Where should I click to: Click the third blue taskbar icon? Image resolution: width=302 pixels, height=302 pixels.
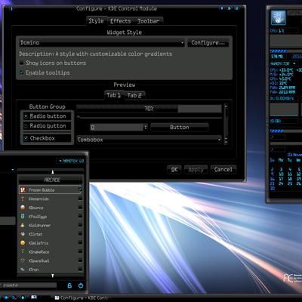[23, 297]
